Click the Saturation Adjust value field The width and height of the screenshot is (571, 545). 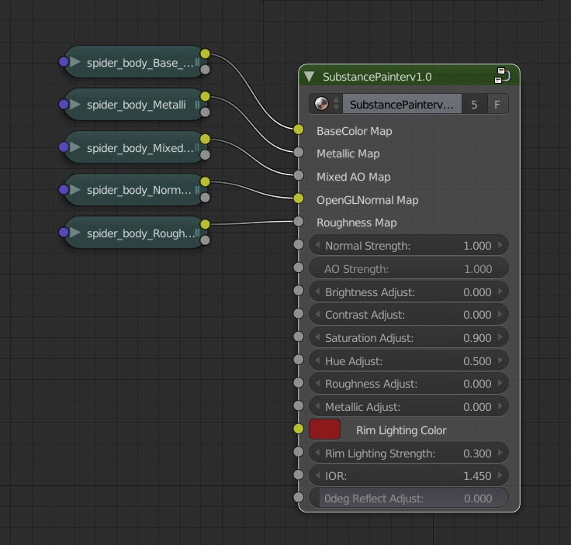(x=409, y=338)
